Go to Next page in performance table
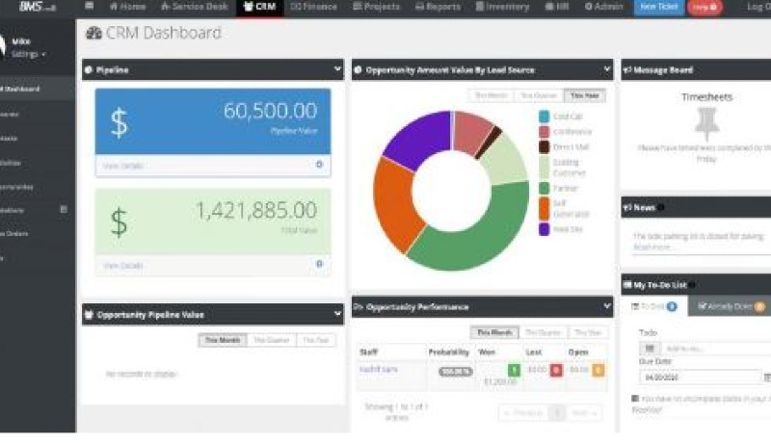 click(584, 413)
